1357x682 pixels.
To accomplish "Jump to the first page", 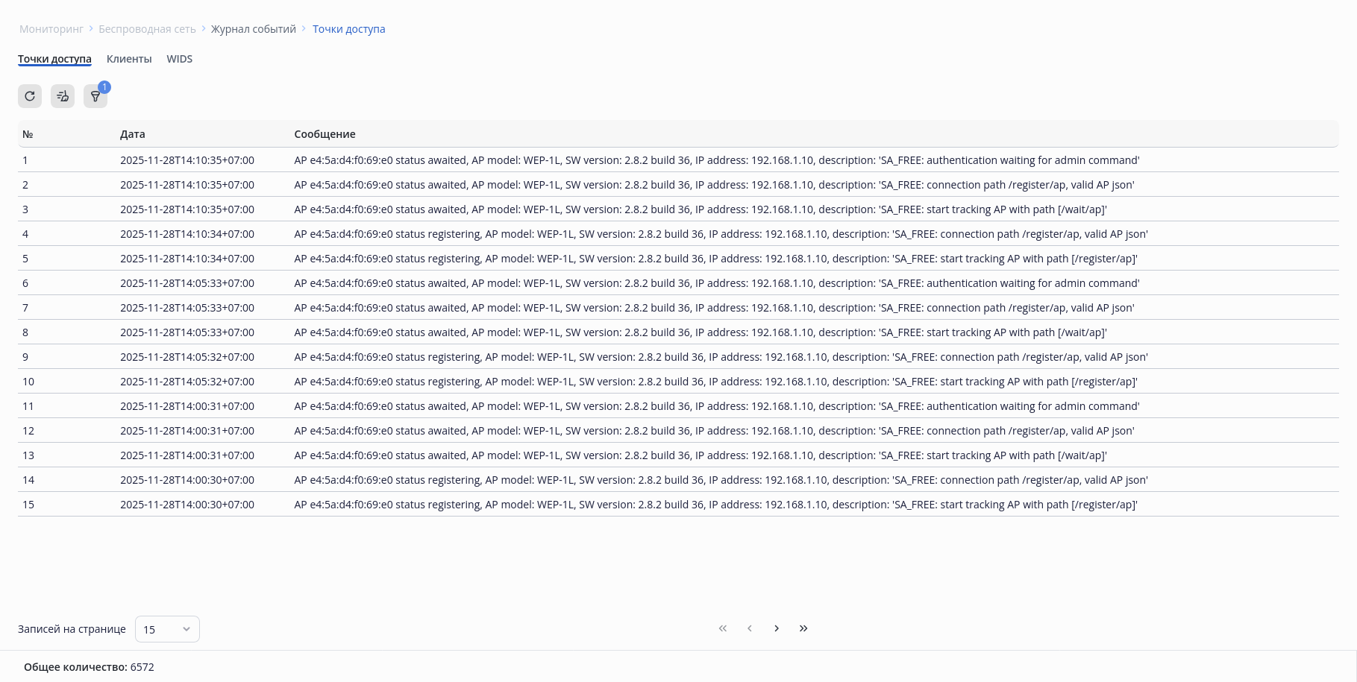I will pyautogui.click(x=723, y=628).
